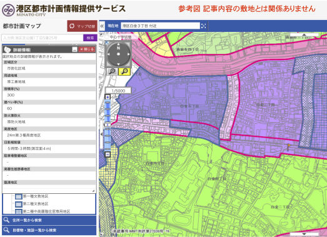This screenshot has height=237, width=327.
Task: Click magnifier icon on 目標物・施設一覧から検索
Action: coord(7,230)
